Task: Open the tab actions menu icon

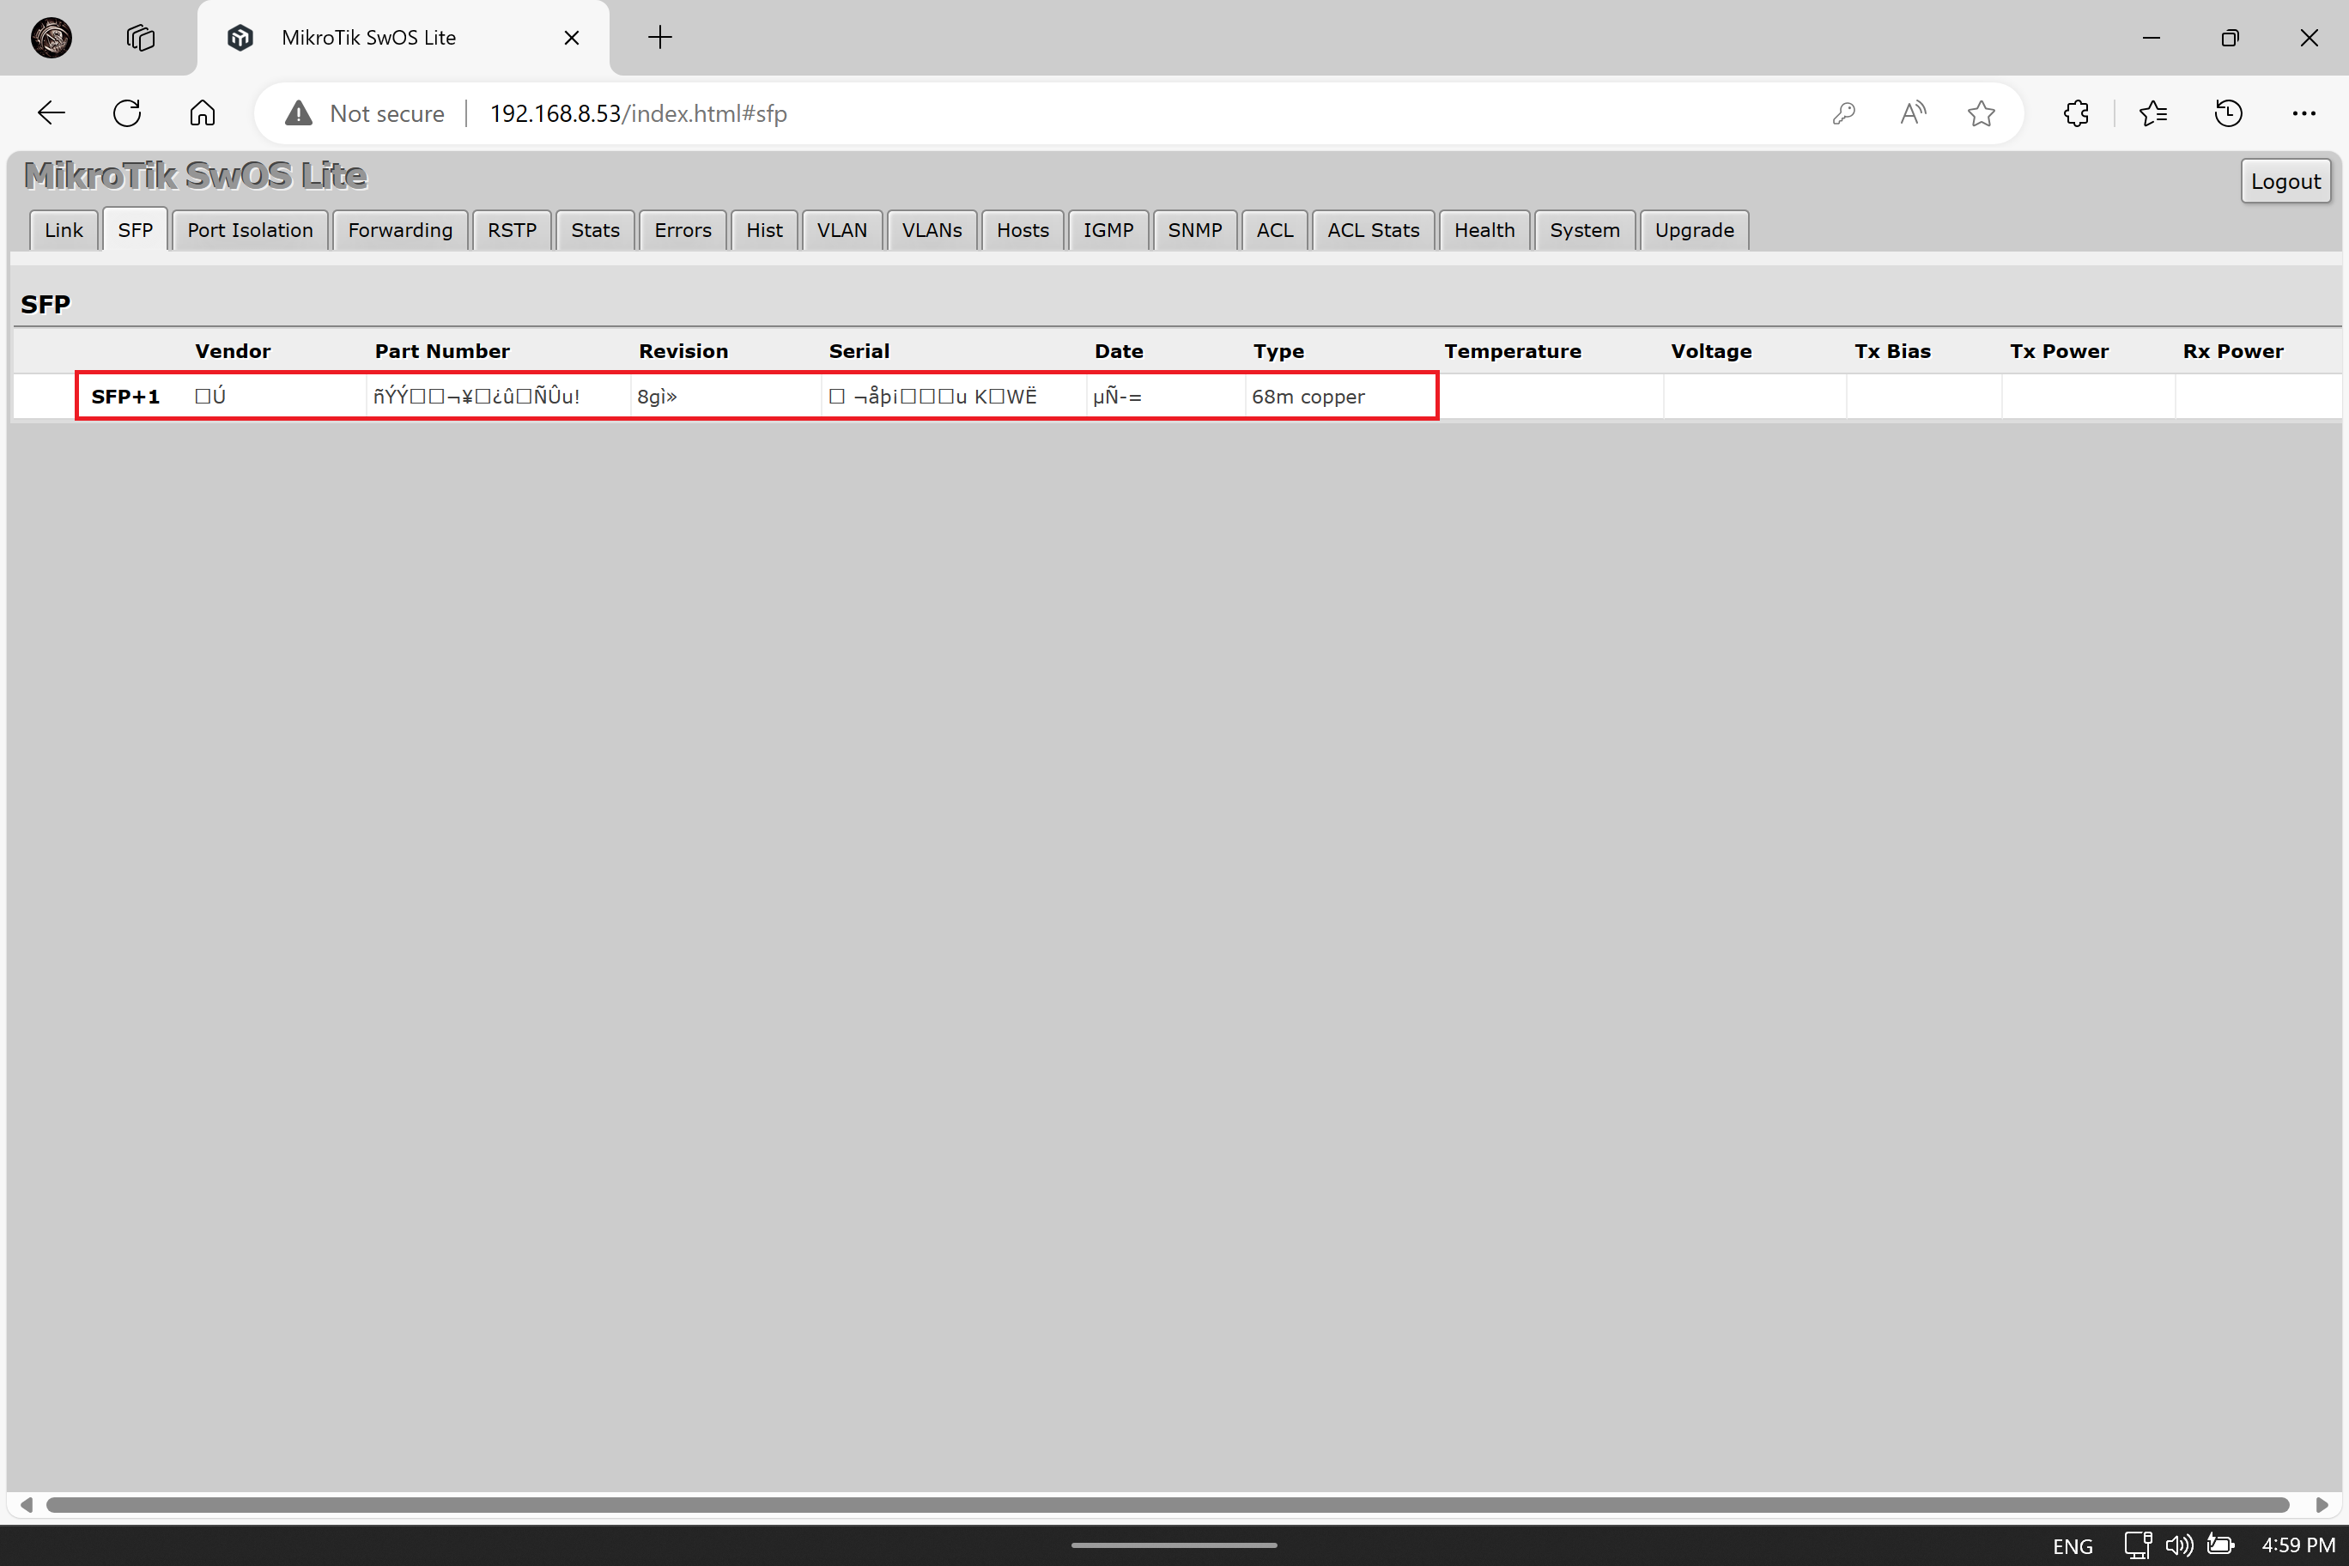Action: (141, 38)
